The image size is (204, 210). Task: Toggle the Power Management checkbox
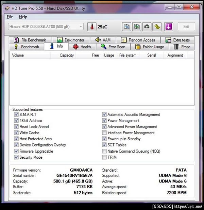tap(104, 121)
